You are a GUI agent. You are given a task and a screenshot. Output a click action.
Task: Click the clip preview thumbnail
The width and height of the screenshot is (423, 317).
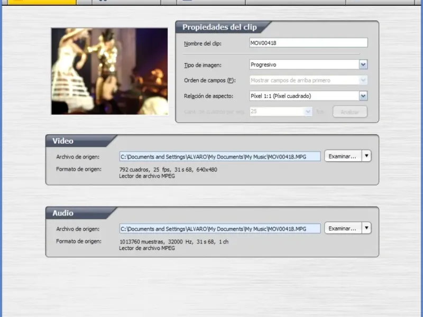click(109, 71)
